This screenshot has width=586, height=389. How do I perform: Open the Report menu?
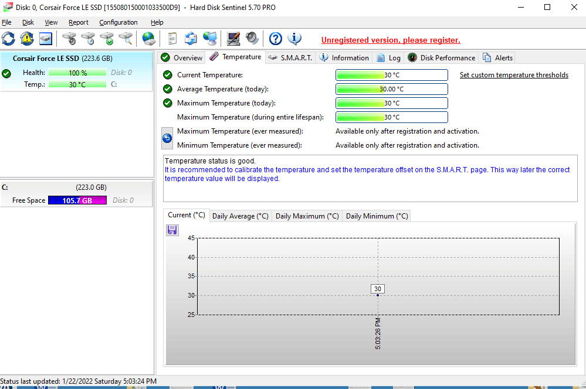click(x=79, y=22)
